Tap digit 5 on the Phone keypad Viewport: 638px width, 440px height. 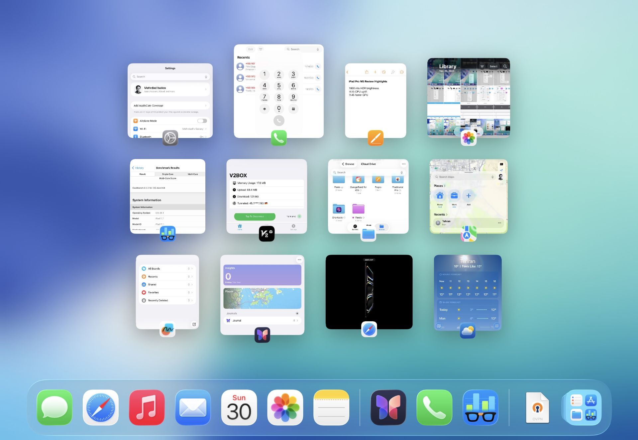pos(278,86)
